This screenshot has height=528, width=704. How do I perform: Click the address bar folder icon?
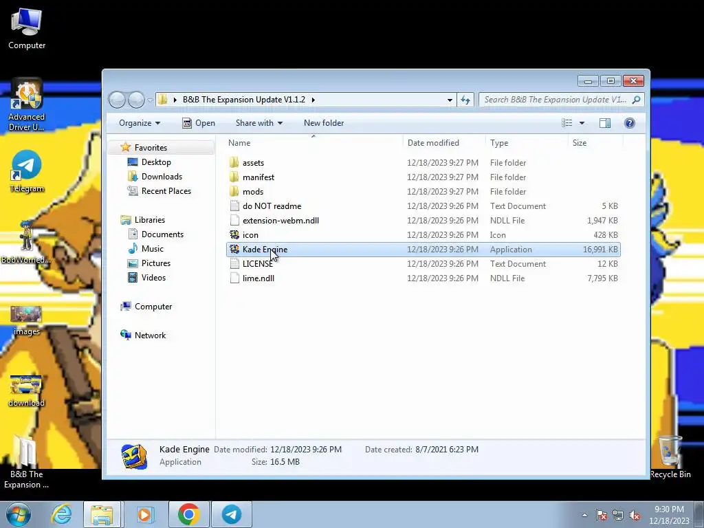pos(163,100)
